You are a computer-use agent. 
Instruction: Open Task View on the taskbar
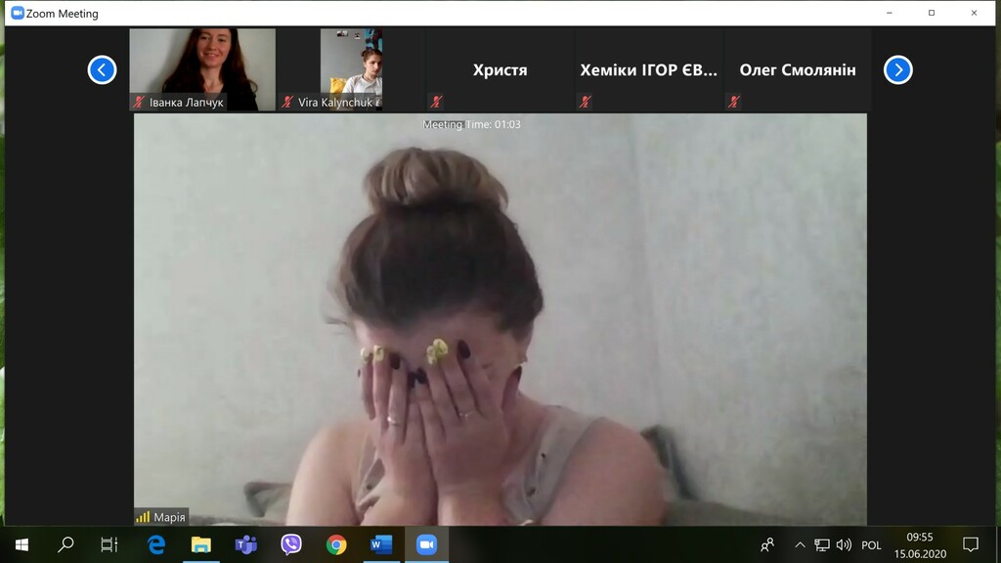pyautogui.click(x=109, y=544)
